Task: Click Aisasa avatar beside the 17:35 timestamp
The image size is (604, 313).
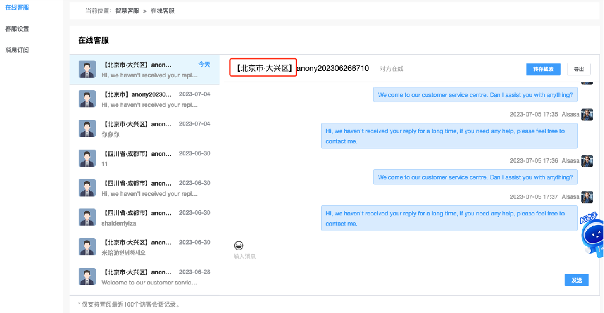Action: (x=587, y=115)
